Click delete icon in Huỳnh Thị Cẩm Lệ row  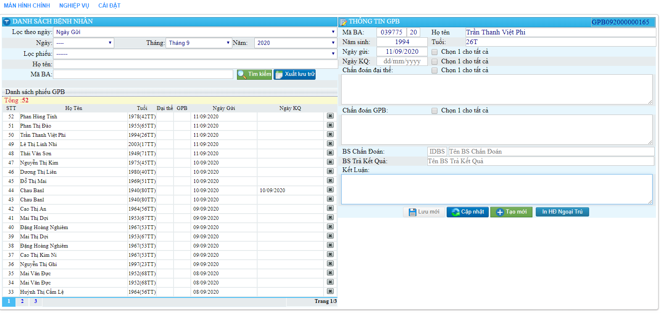point(330,292)
